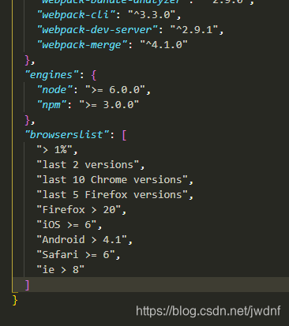This screenshot has height=326, width=289.
Task: Click the "Firefox > 20" entry
Action: [79, 210]
